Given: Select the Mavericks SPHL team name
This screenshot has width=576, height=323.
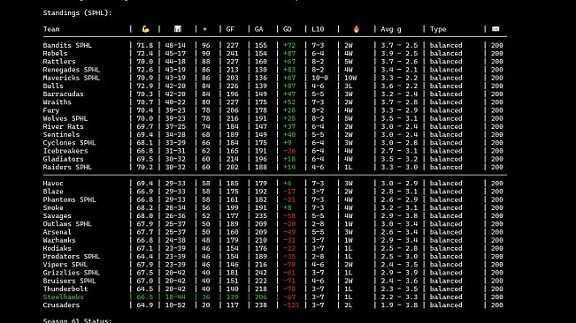Looking at the screenshot, I should pyautogui.click(x=72, y=78).
